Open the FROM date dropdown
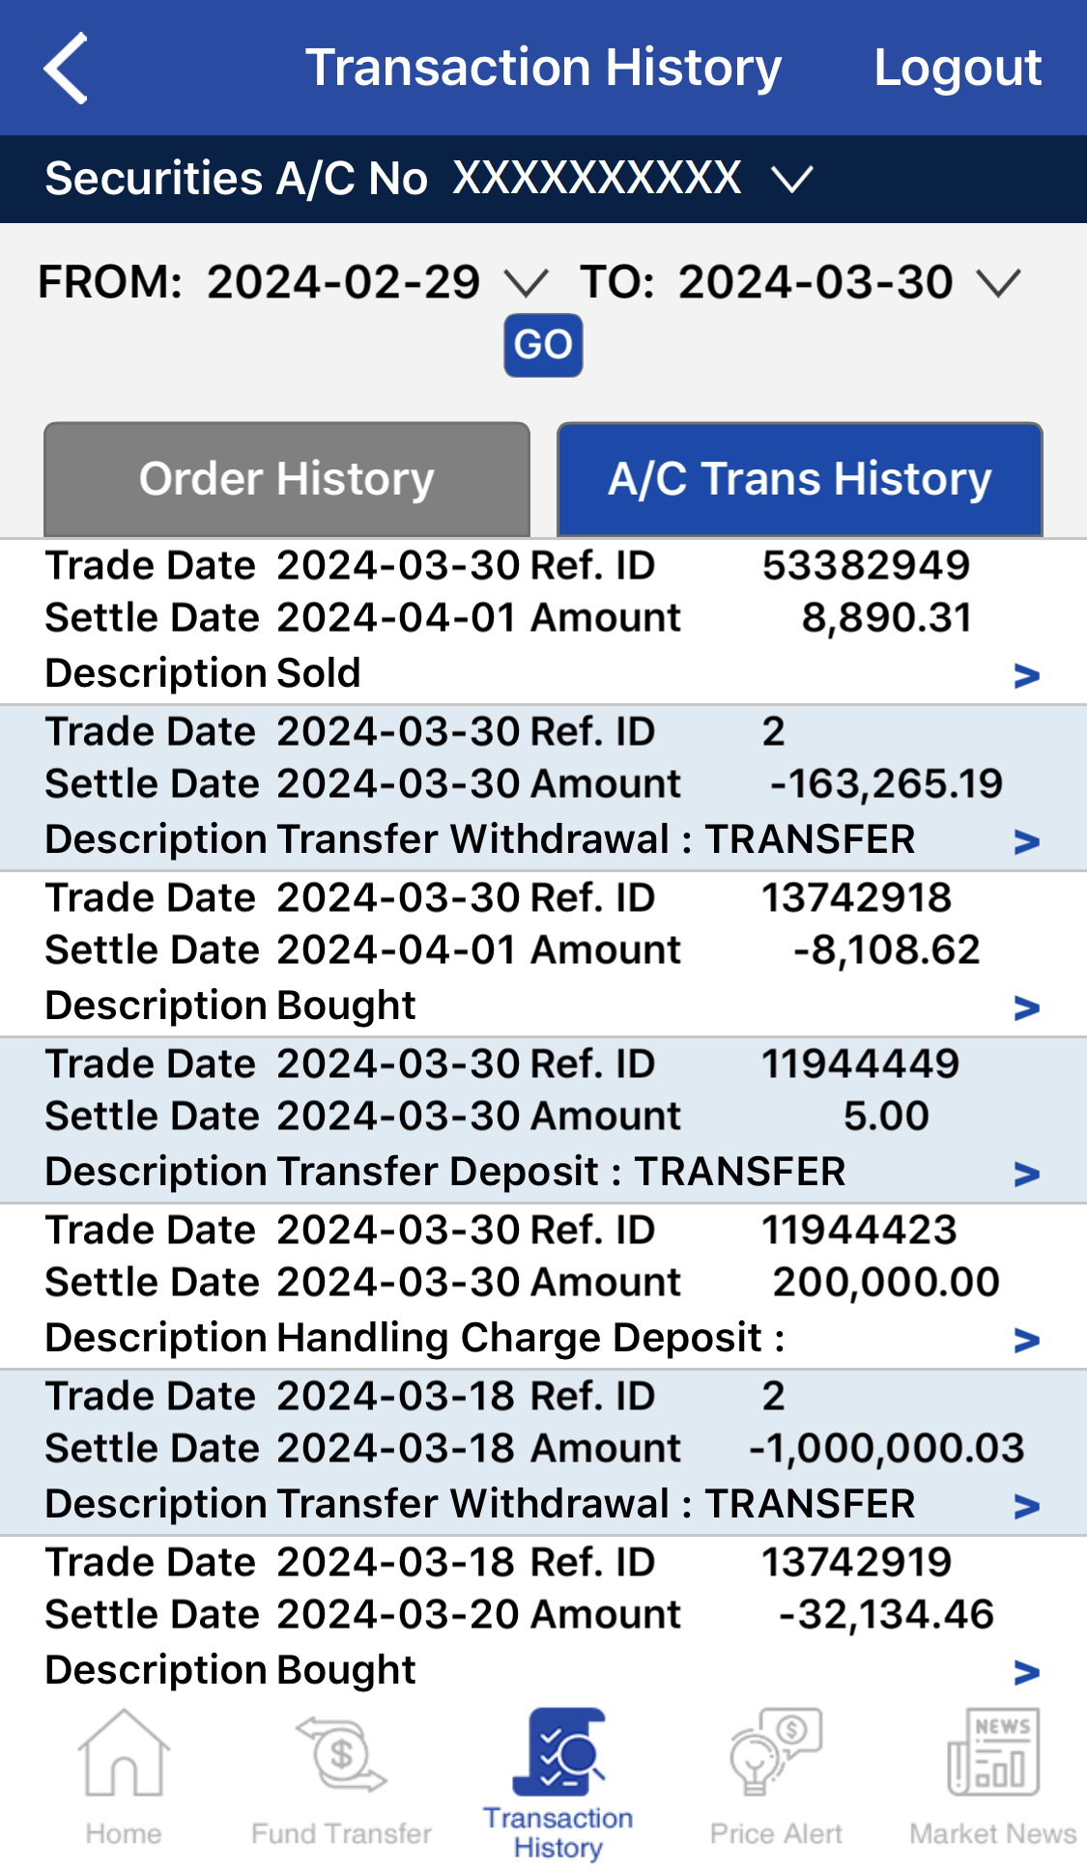 pyautogui.click(x=527, y=284)
